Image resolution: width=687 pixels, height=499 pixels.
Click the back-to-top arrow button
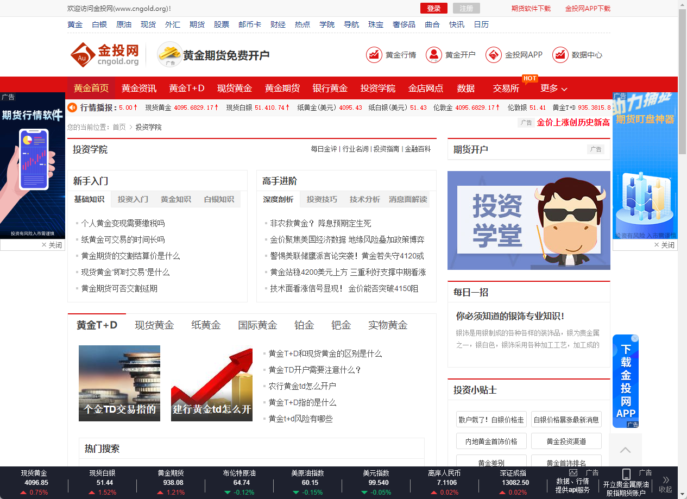625,450
